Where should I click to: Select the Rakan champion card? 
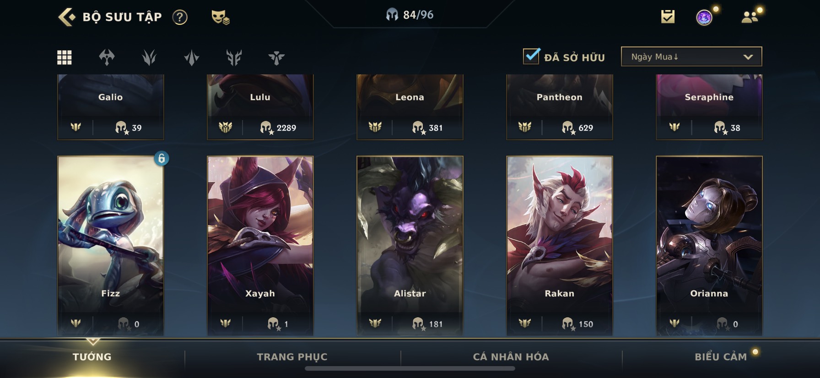559,246
